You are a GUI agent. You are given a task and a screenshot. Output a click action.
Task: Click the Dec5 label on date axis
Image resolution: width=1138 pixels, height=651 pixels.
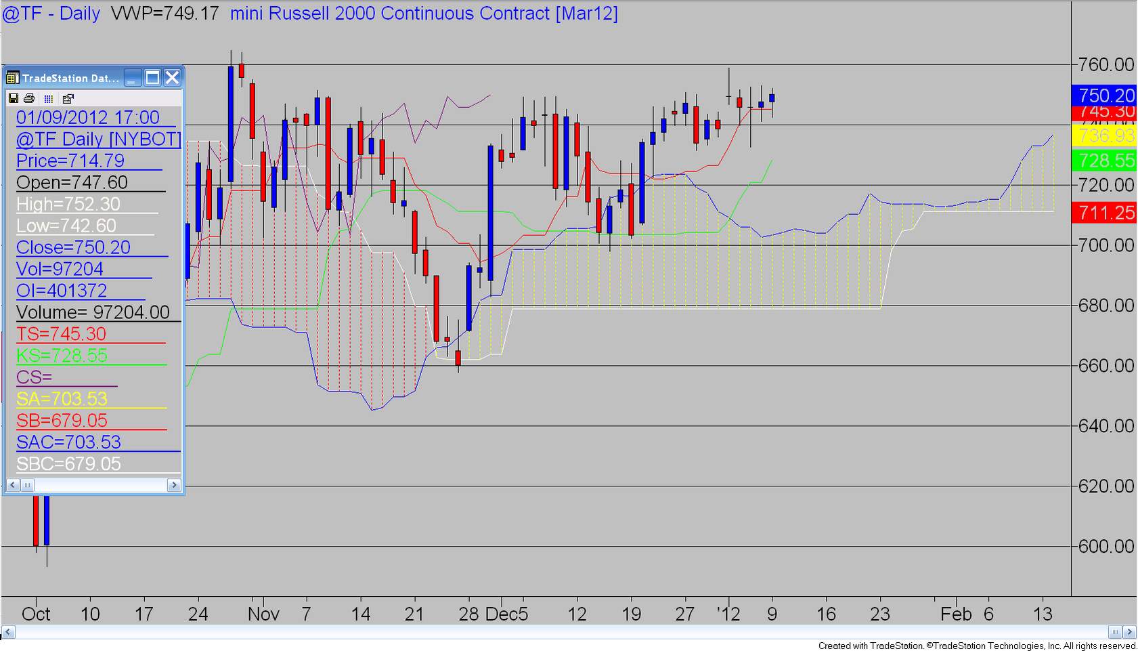[507, 614]
